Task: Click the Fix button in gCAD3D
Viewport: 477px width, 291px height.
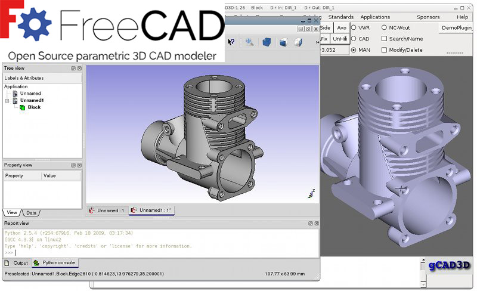Action: coord(324,39)
